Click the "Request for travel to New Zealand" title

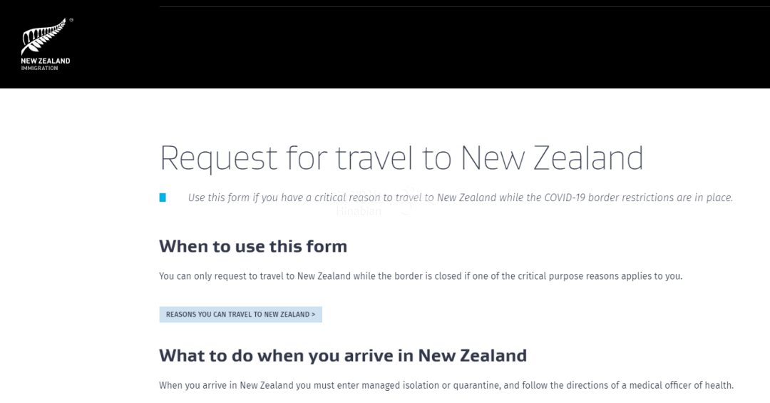tap(401, 158)
